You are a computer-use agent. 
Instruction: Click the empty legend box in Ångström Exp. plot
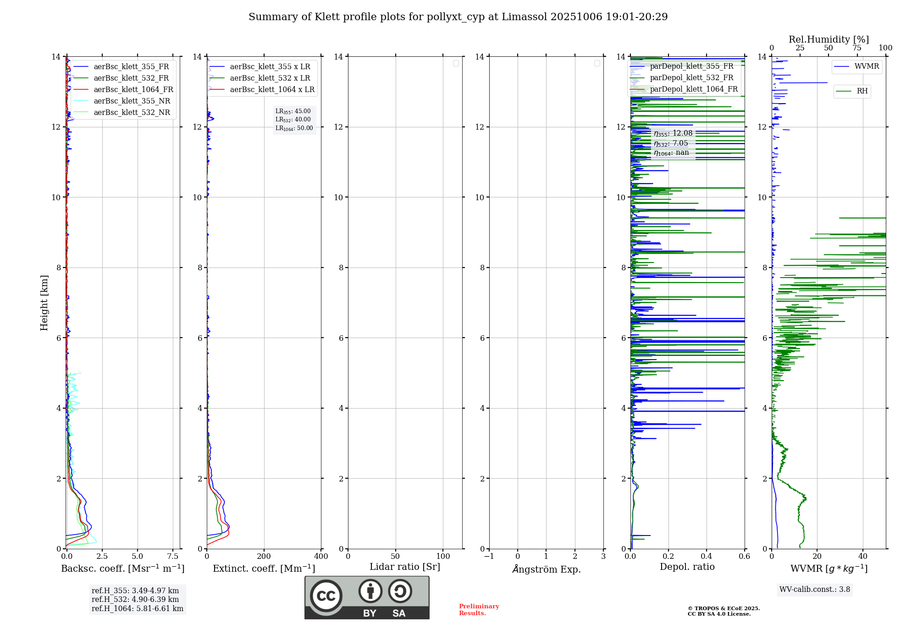(x=597, y=63)
